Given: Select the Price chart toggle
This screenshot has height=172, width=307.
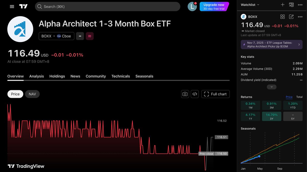Looking at the screenshot, I should point(15,94).
